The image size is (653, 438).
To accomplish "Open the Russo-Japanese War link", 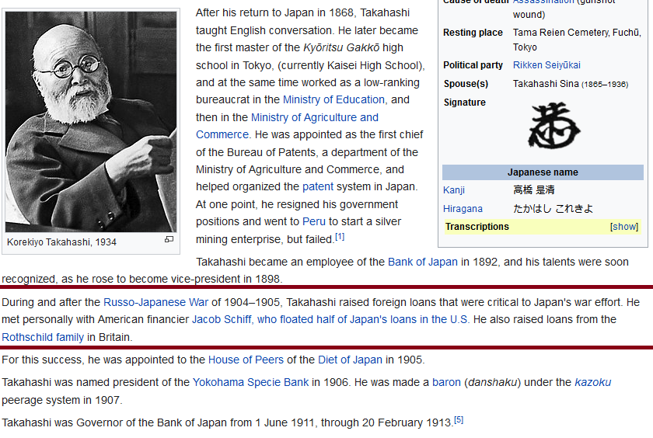I will [x=155, y=302].
